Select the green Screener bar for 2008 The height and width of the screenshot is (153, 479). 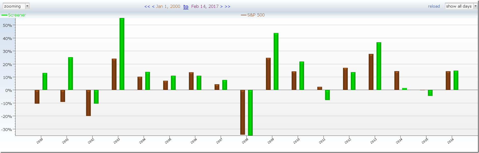pyautogui.click(x=250, y=113)
